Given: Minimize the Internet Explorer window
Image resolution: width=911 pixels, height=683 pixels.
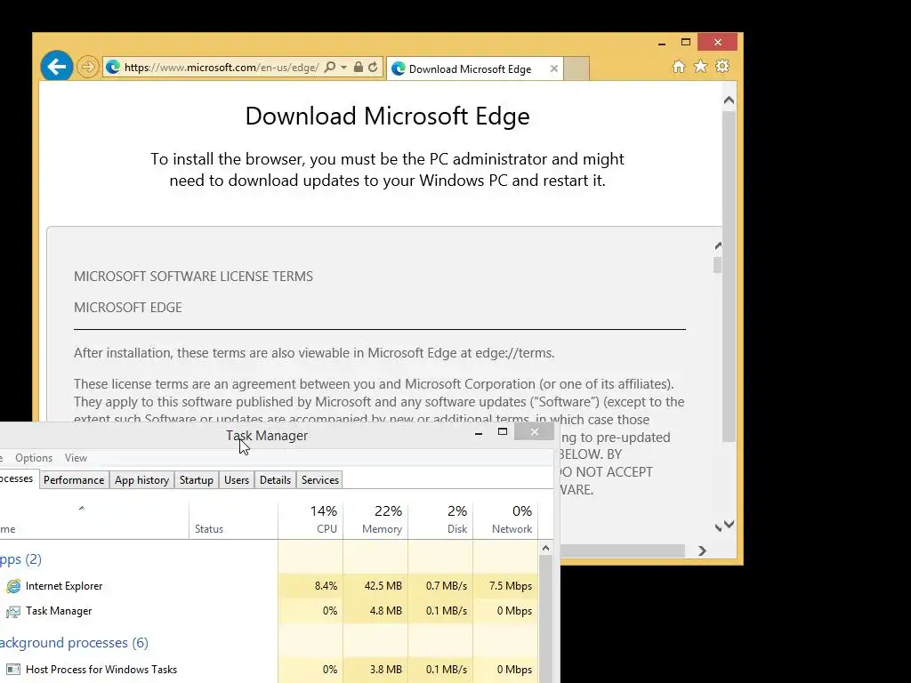Looking at the screenshot, I should tap(662, 43).
